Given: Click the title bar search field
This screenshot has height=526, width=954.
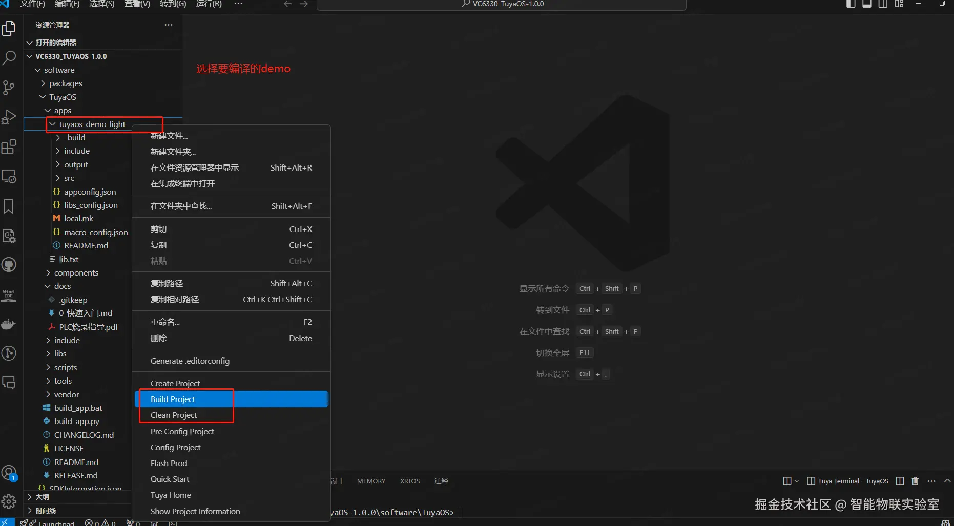Looking at the screenshot, I should (x=502, y=5).
